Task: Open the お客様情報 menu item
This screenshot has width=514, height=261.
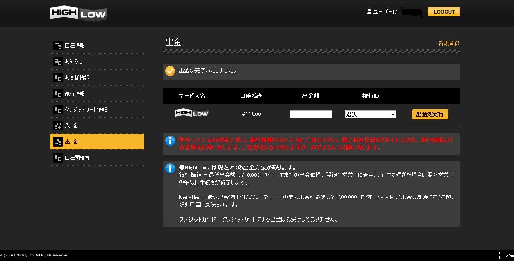Action: coord(97,78)
